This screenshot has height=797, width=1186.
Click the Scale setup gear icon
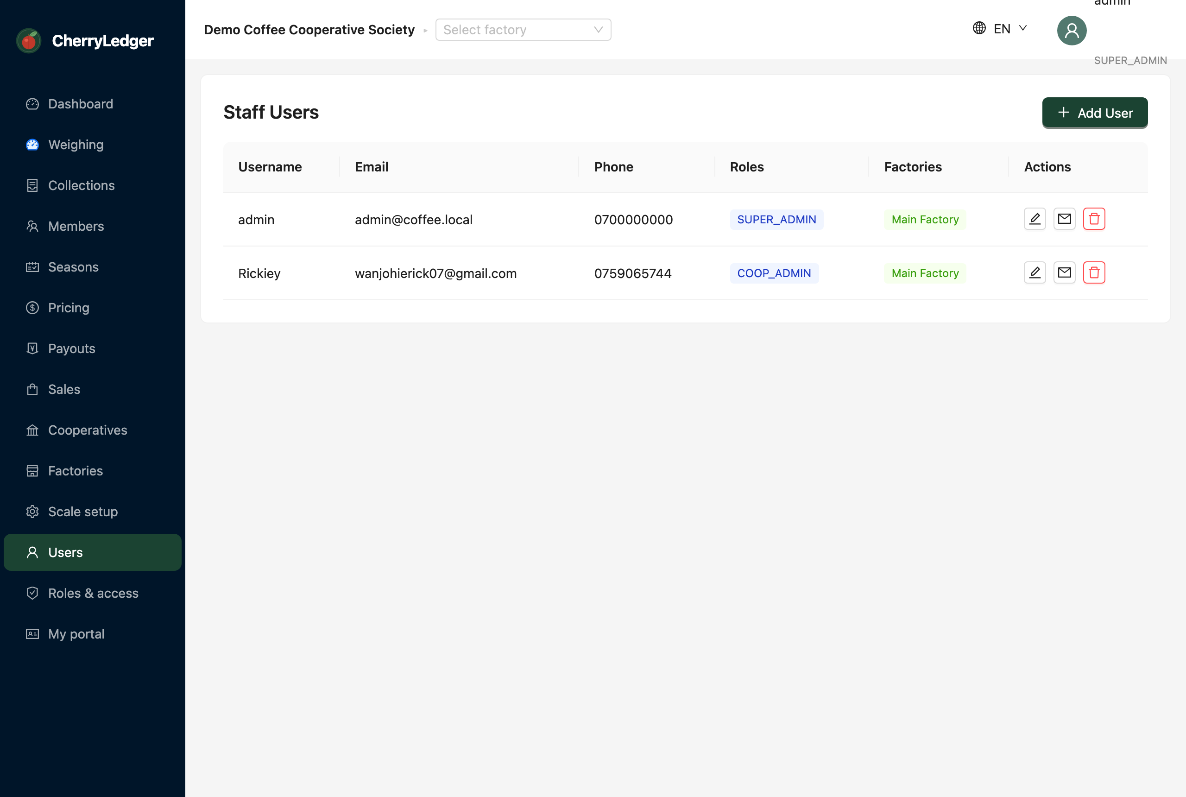[32, 512]
